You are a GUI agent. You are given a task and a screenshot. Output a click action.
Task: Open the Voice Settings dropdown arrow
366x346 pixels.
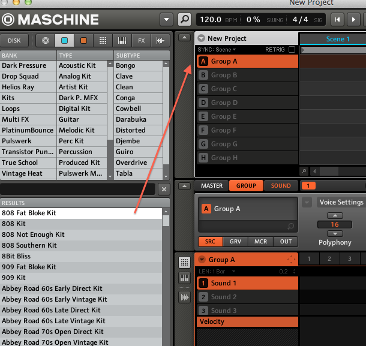307,202
